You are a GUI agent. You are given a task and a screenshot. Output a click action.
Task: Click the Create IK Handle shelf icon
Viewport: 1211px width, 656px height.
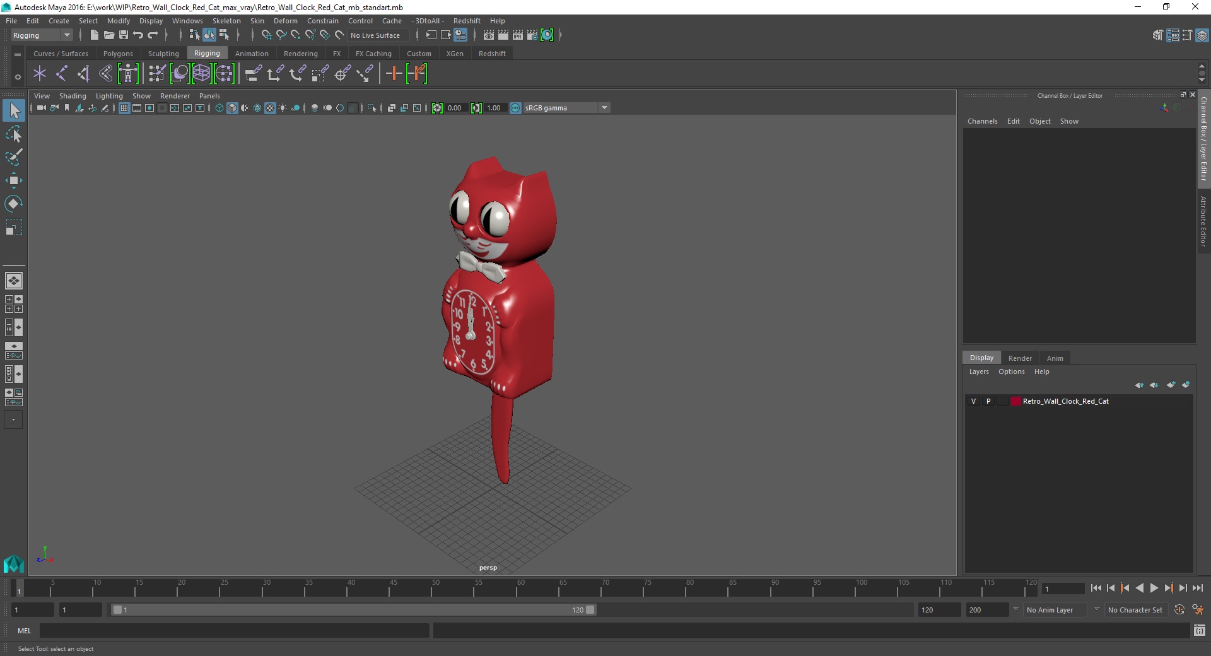click(x=83, y=74)
